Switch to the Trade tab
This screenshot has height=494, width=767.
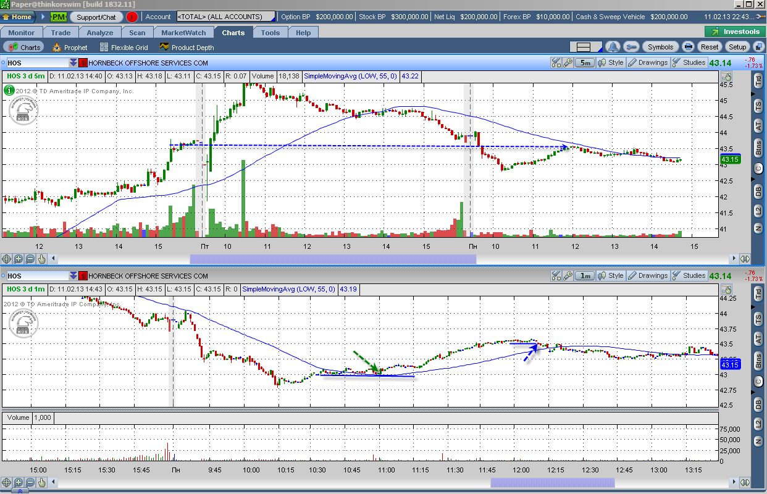(x=61, y=33)
